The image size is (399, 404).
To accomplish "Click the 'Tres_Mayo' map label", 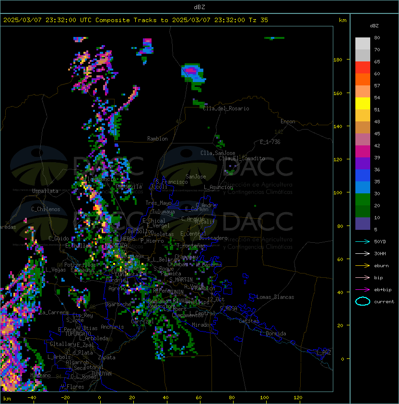I will (158, 203).
